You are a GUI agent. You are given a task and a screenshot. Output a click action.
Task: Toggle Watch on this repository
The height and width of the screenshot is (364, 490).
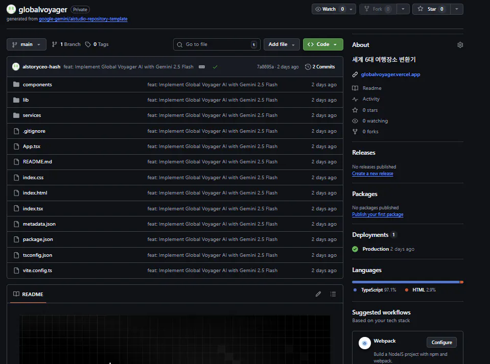point(329,9)
